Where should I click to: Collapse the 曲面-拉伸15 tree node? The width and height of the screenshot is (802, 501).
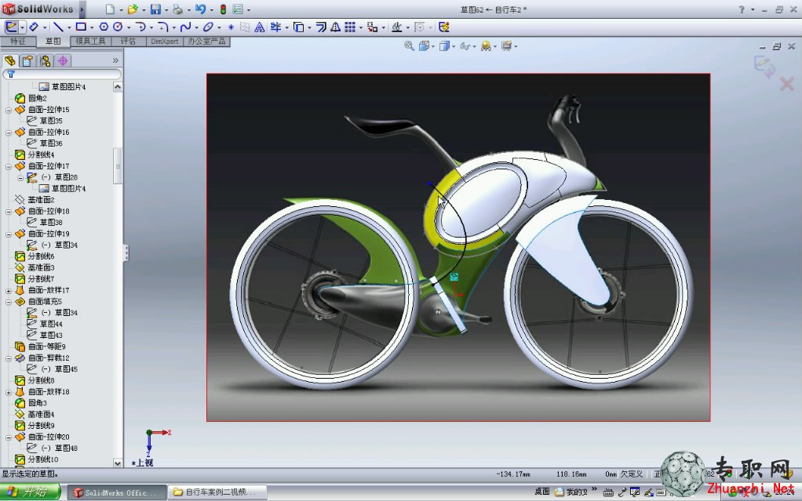pyautogui.click(x=8, y=110)
